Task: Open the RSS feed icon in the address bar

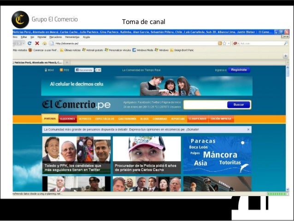Action: 220,43
